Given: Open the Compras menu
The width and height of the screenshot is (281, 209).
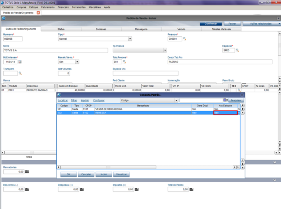Looking at the screenshot, I should 21,7.
